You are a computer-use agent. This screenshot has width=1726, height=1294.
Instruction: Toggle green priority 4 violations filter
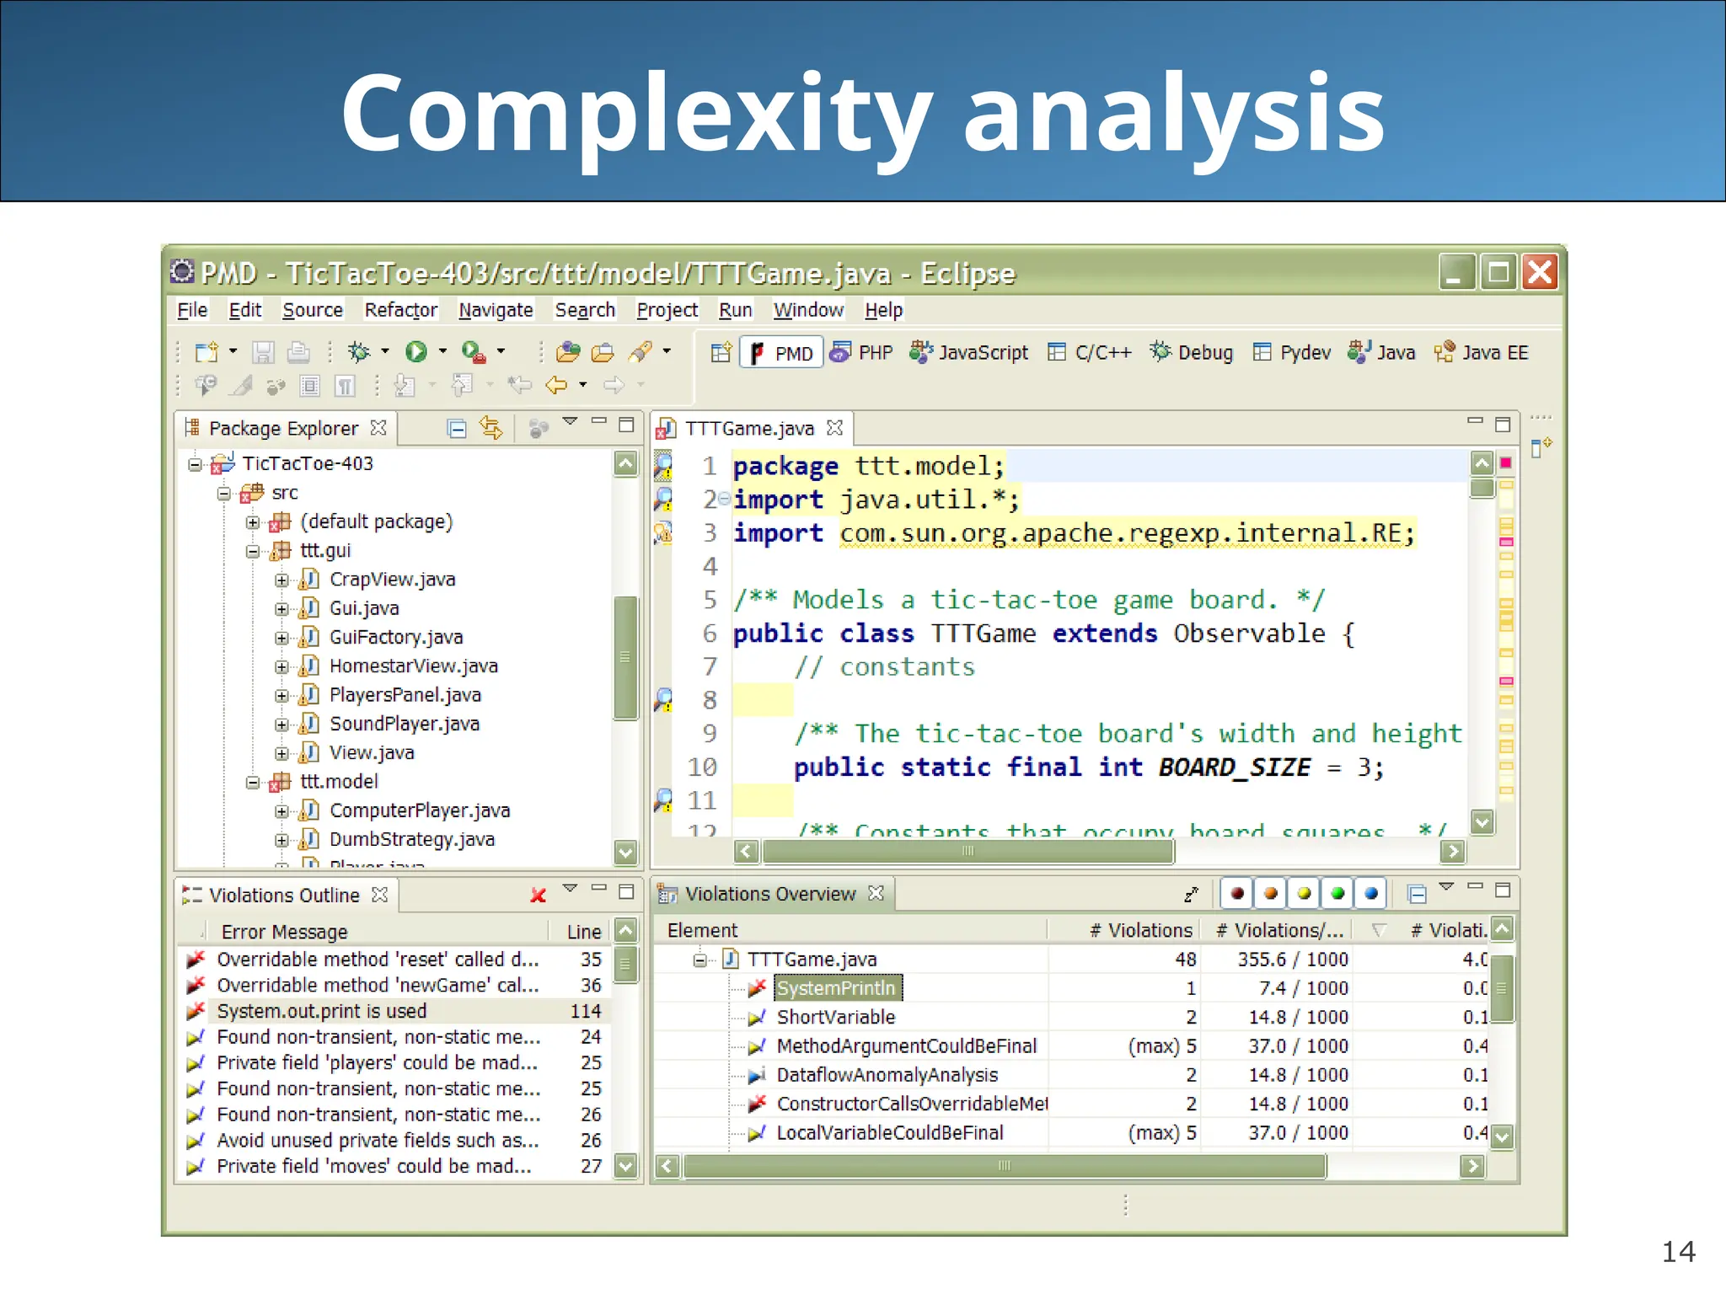click(1337, 893)
